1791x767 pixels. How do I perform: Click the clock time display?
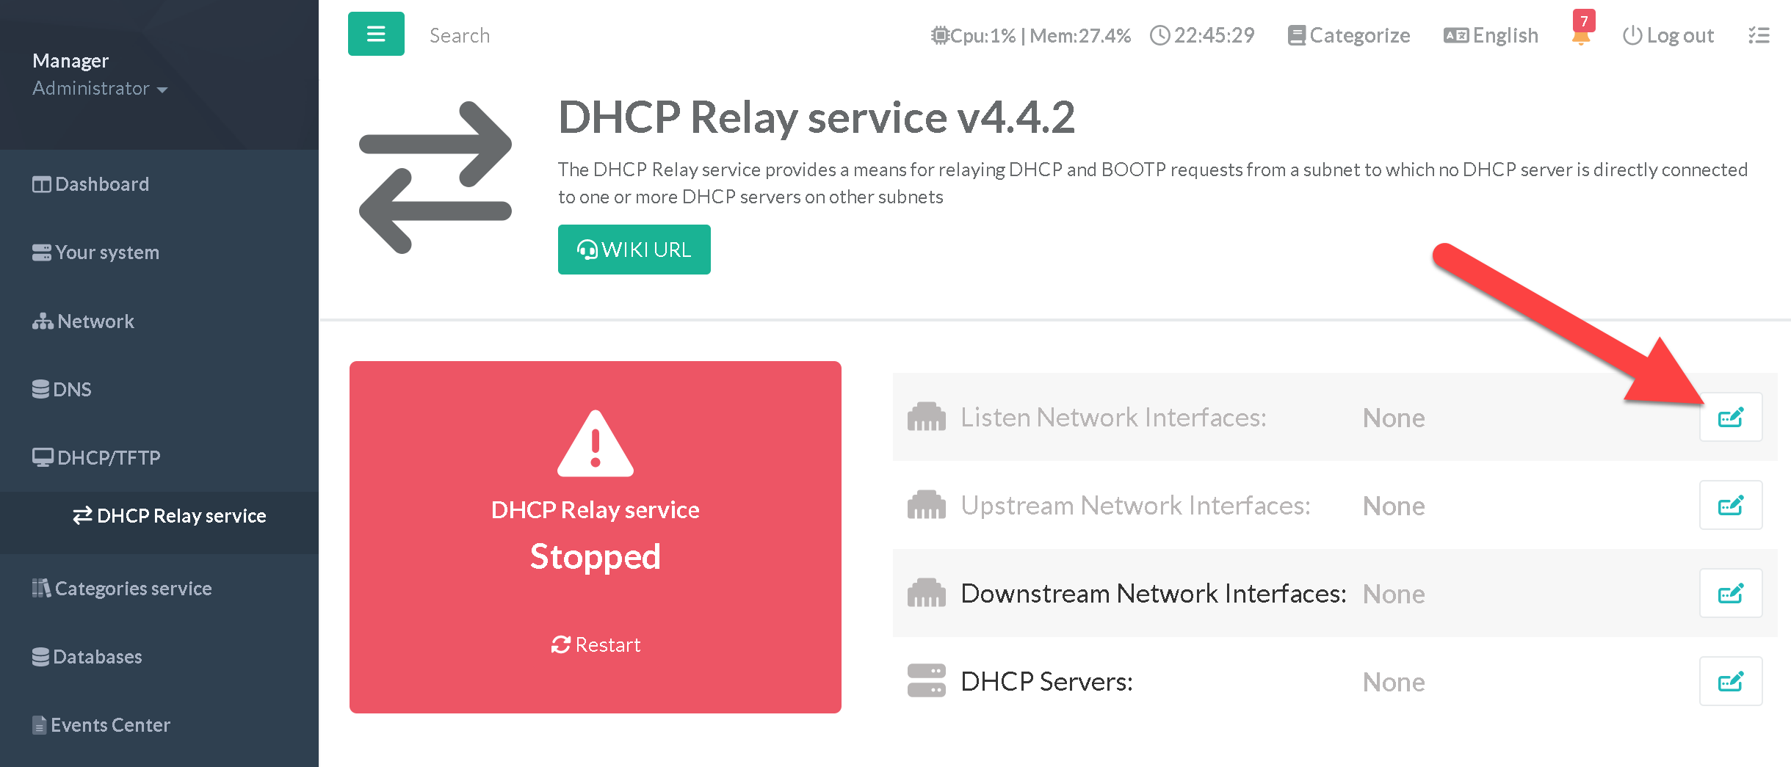[1202, 35]
